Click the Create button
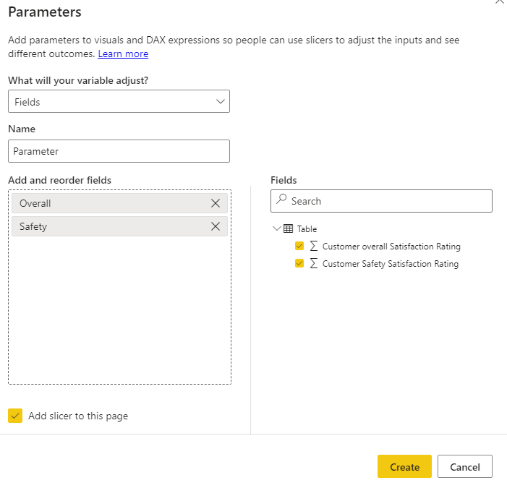507x488 pixels. point(404,466)
